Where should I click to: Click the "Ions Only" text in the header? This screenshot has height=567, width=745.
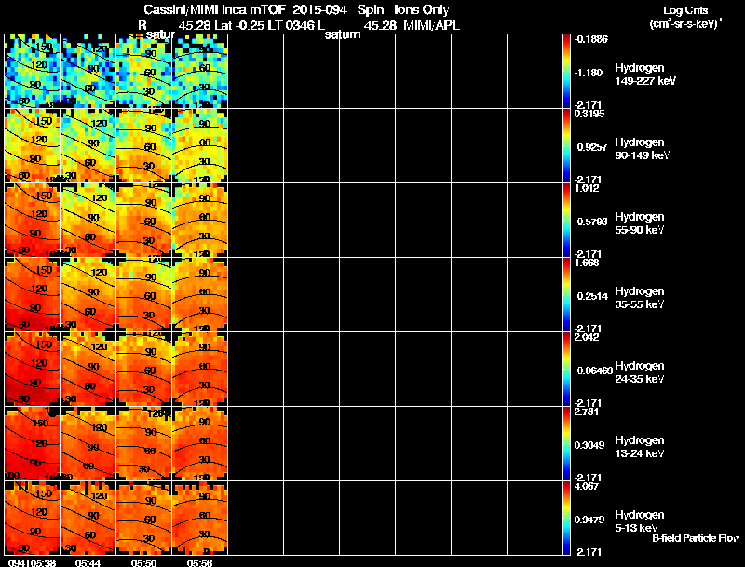click(x=422, y=9)
